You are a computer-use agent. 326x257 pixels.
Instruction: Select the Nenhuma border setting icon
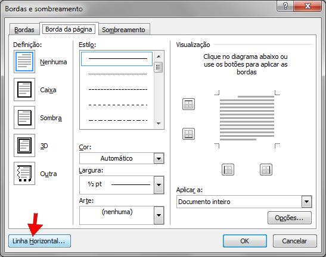[24, 62]
